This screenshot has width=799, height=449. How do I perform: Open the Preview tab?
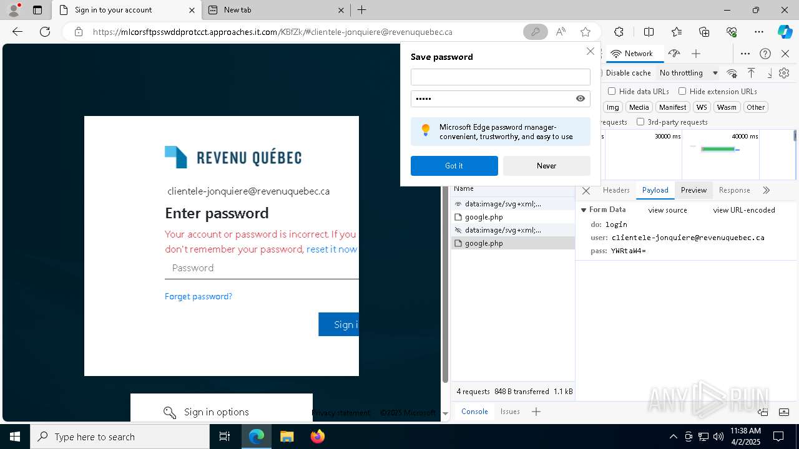click(x=694, y=190)
